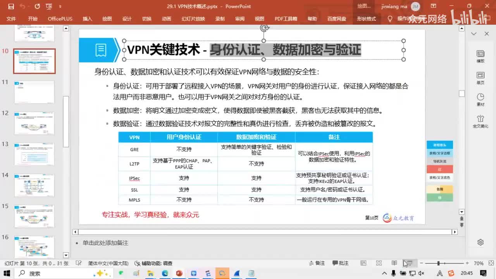Click the 70% zoom level

pyautogui.click(x=479, y=263)
